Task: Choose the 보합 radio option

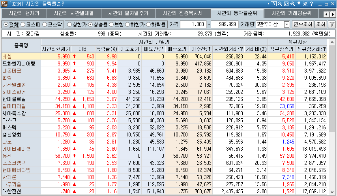Action: 111,24
